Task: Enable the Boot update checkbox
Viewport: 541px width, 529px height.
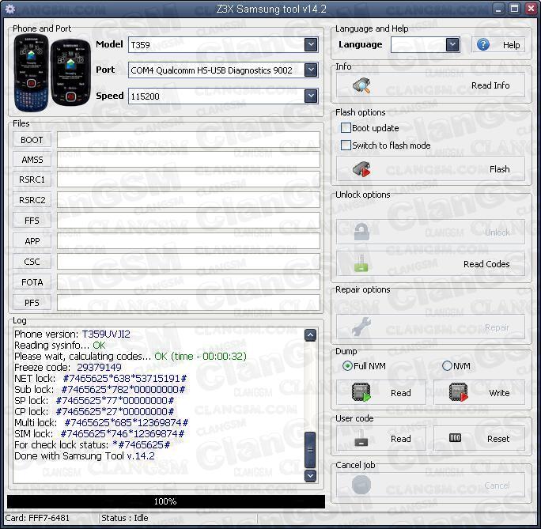Action: tap(346, 128)
